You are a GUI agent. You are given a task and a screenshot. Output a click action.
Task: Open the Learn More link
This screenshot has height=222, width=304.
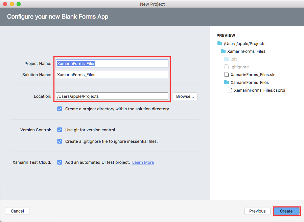143,162
